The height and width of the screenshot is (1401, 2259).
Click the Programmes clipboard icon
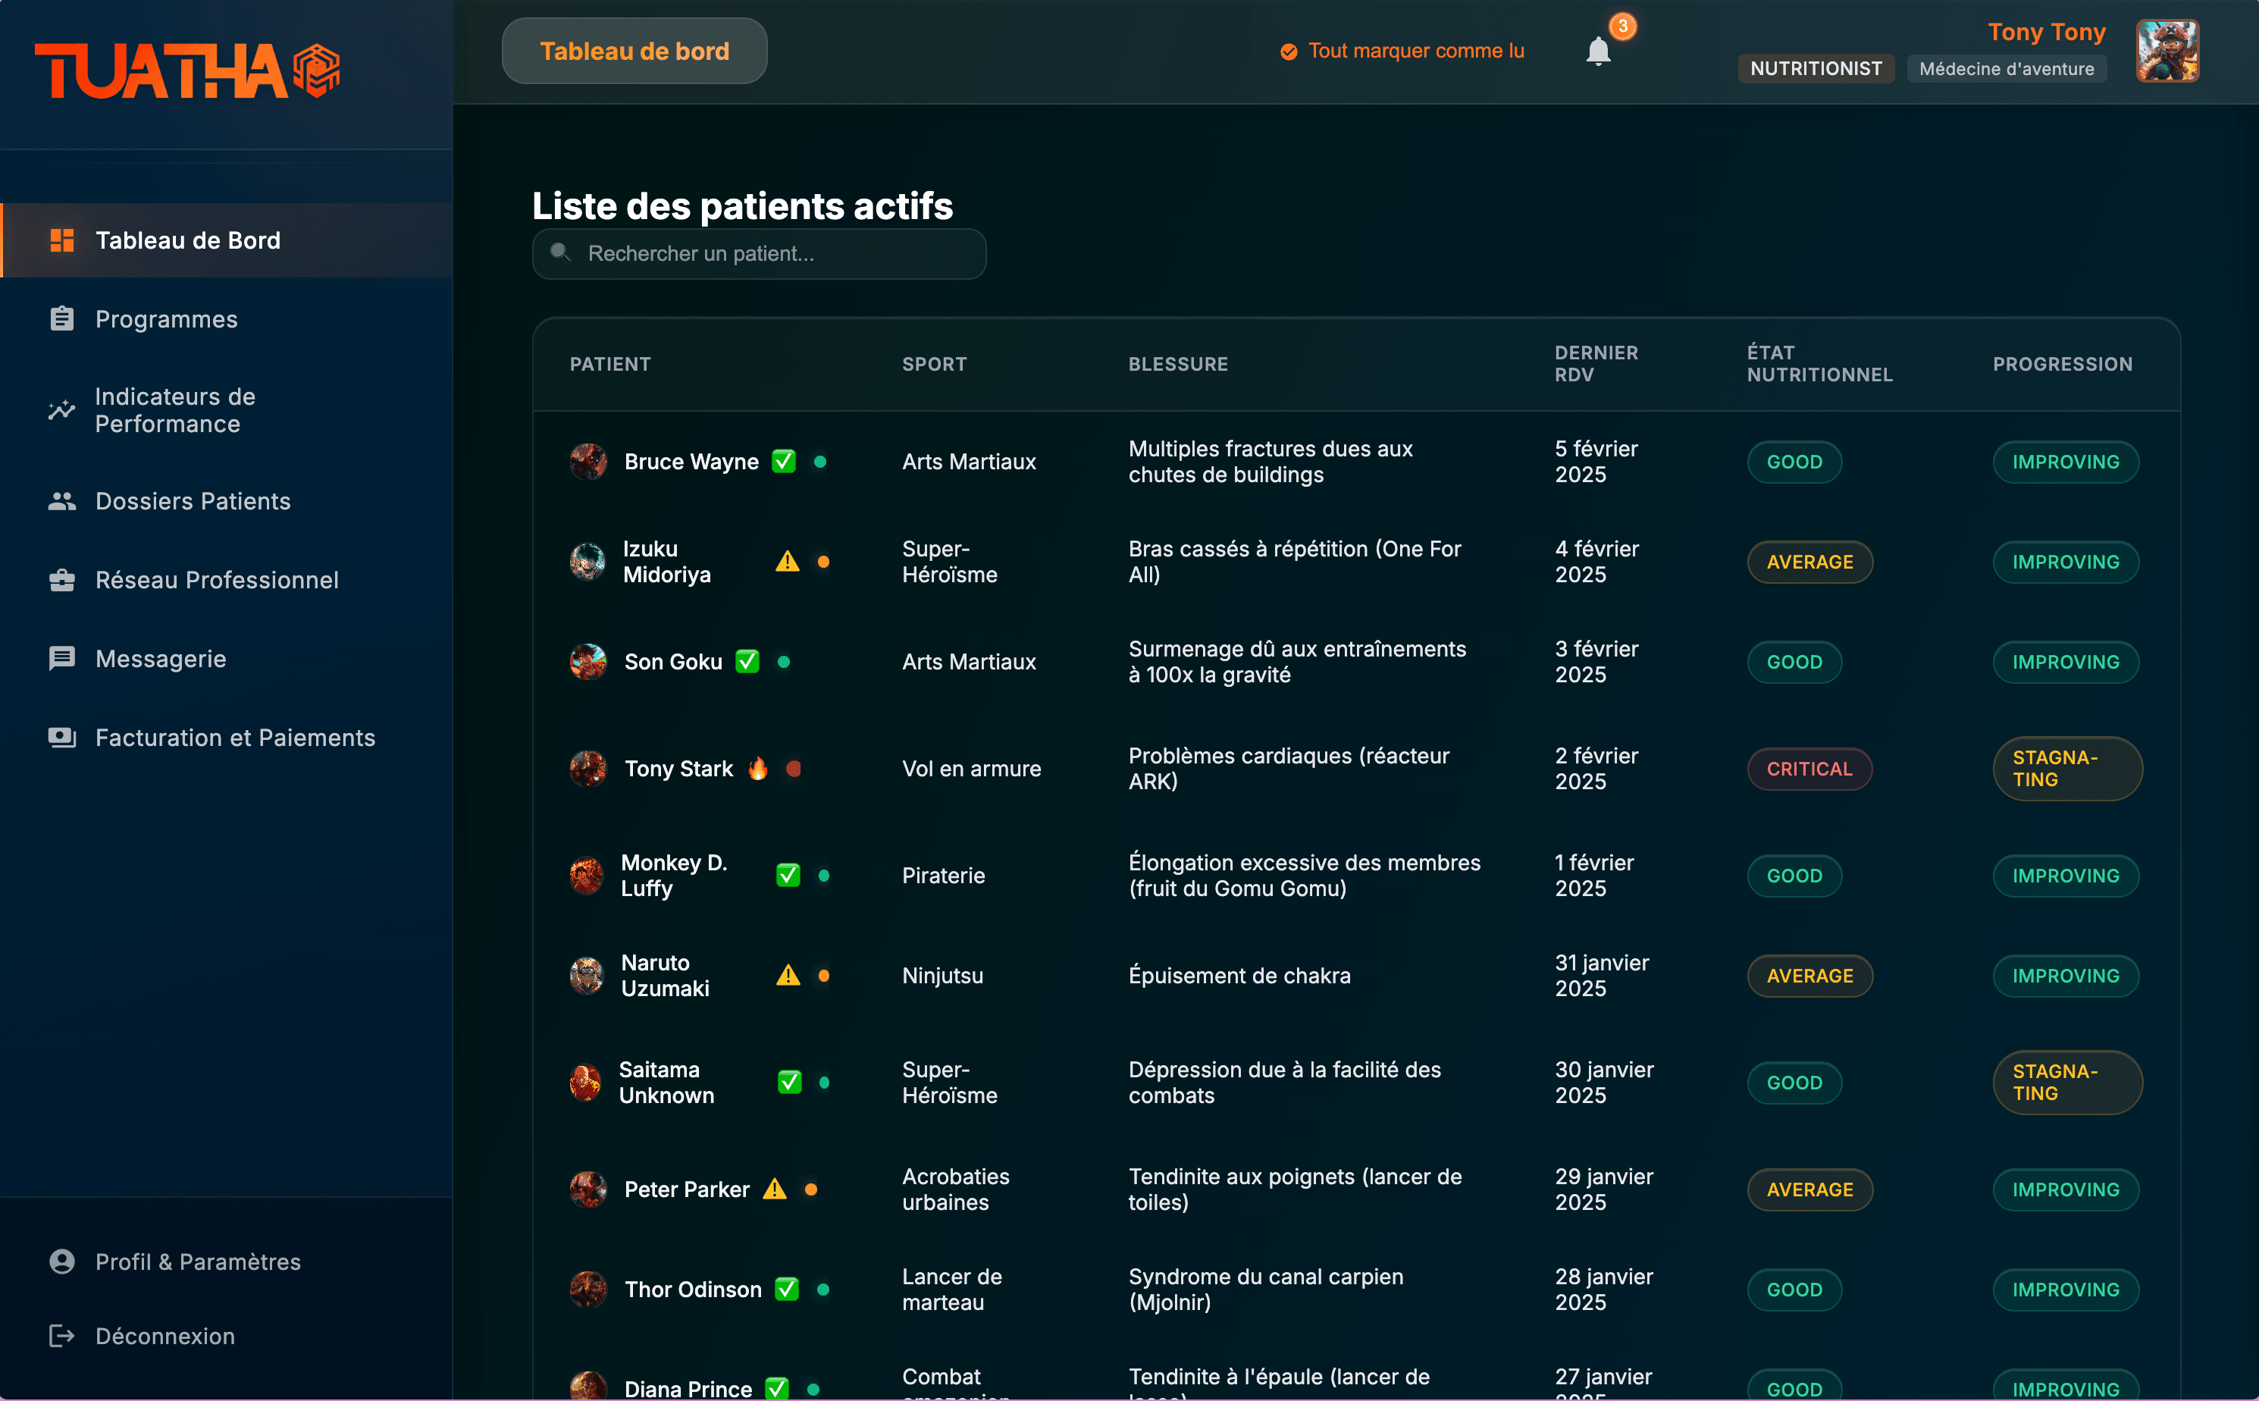click(62, 318)
